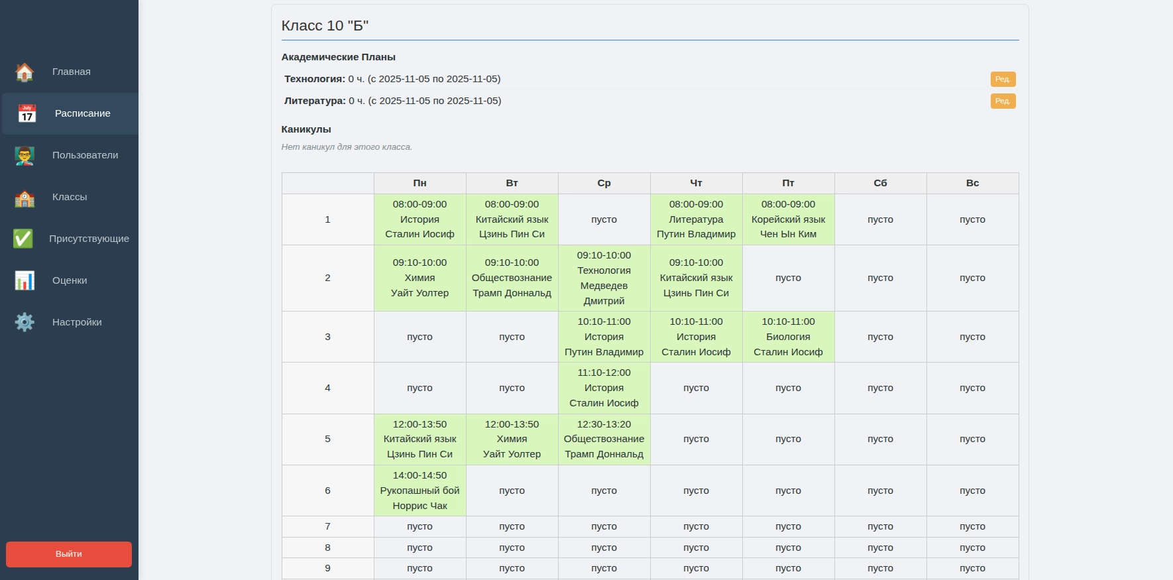Select Tuesday lesson 2 Обществознание cell
Screen dimensions: 1173x580
[x=512, y=278]
